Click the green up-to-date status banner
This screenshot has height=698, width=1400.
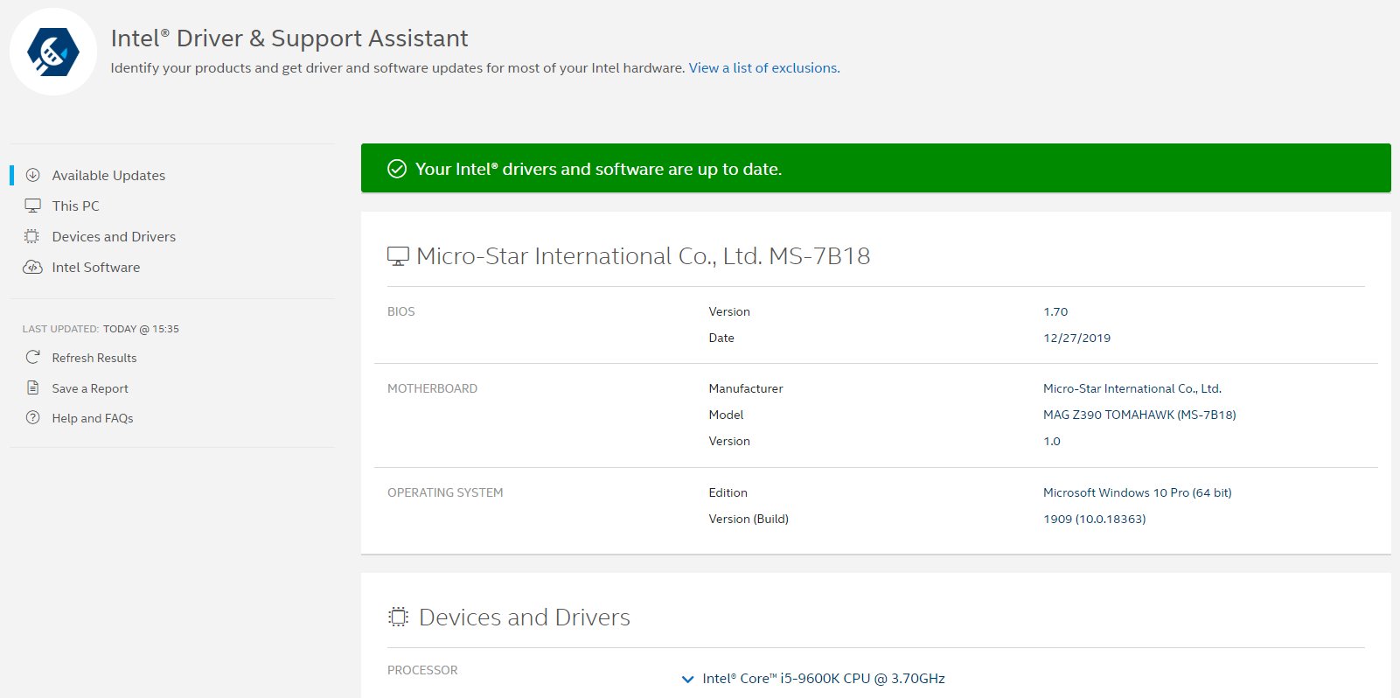pos(874,169)
